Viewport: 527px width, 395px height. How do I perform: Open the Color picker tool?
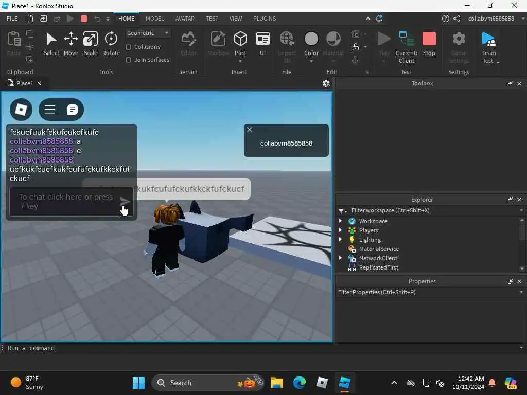point(311,43)
